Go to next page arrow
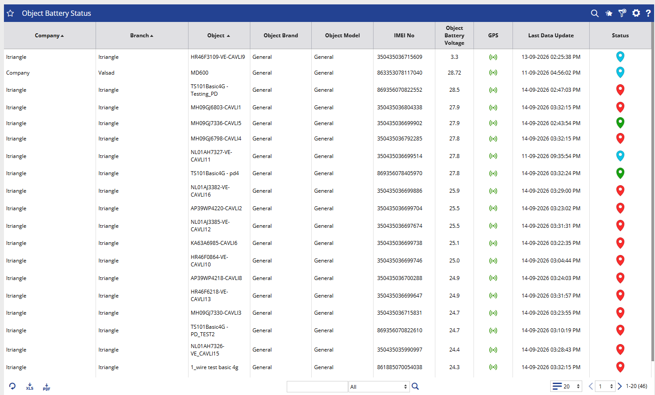The height and width of the screenshot is (395, 655). point(619,386)
